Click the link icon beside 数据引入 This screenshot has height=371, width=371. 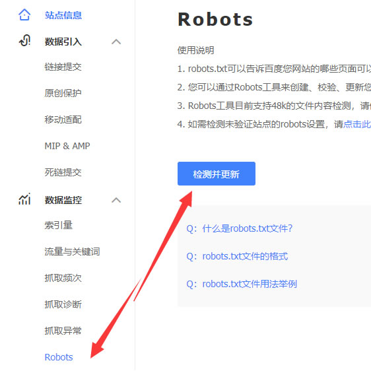[24, 40]
